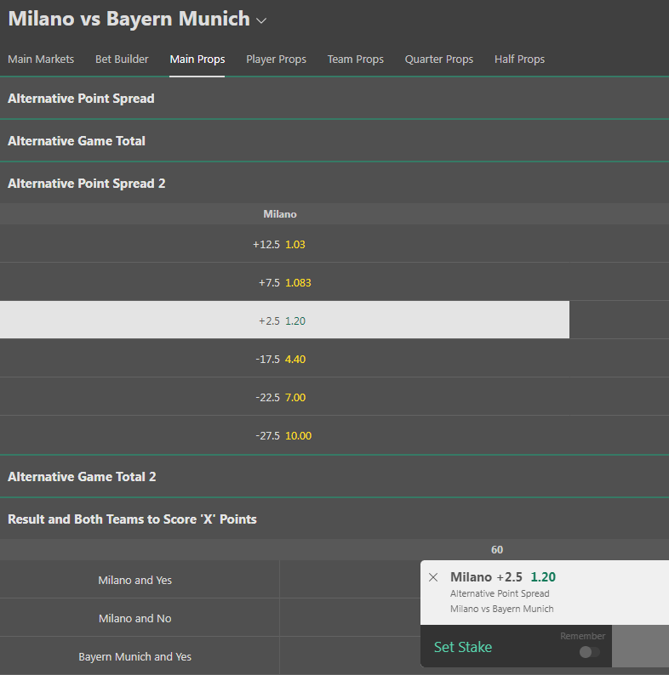
Task: Open the Bet Builder tab
Action: (x=122, y=59)
